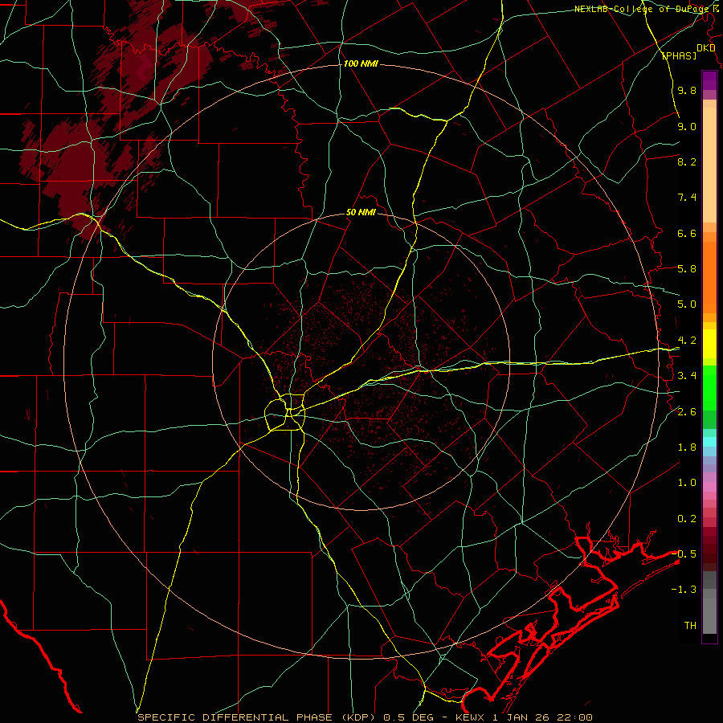Click the "50 NMI" range ring label
This screenshot has width=723, height=723.
click(x=361, y=213)
